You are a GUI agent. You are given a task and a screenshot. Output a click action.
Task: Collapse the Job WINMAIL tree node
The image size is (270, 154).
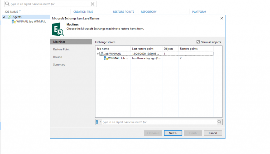pyautogui.click(x=98, y=54)
